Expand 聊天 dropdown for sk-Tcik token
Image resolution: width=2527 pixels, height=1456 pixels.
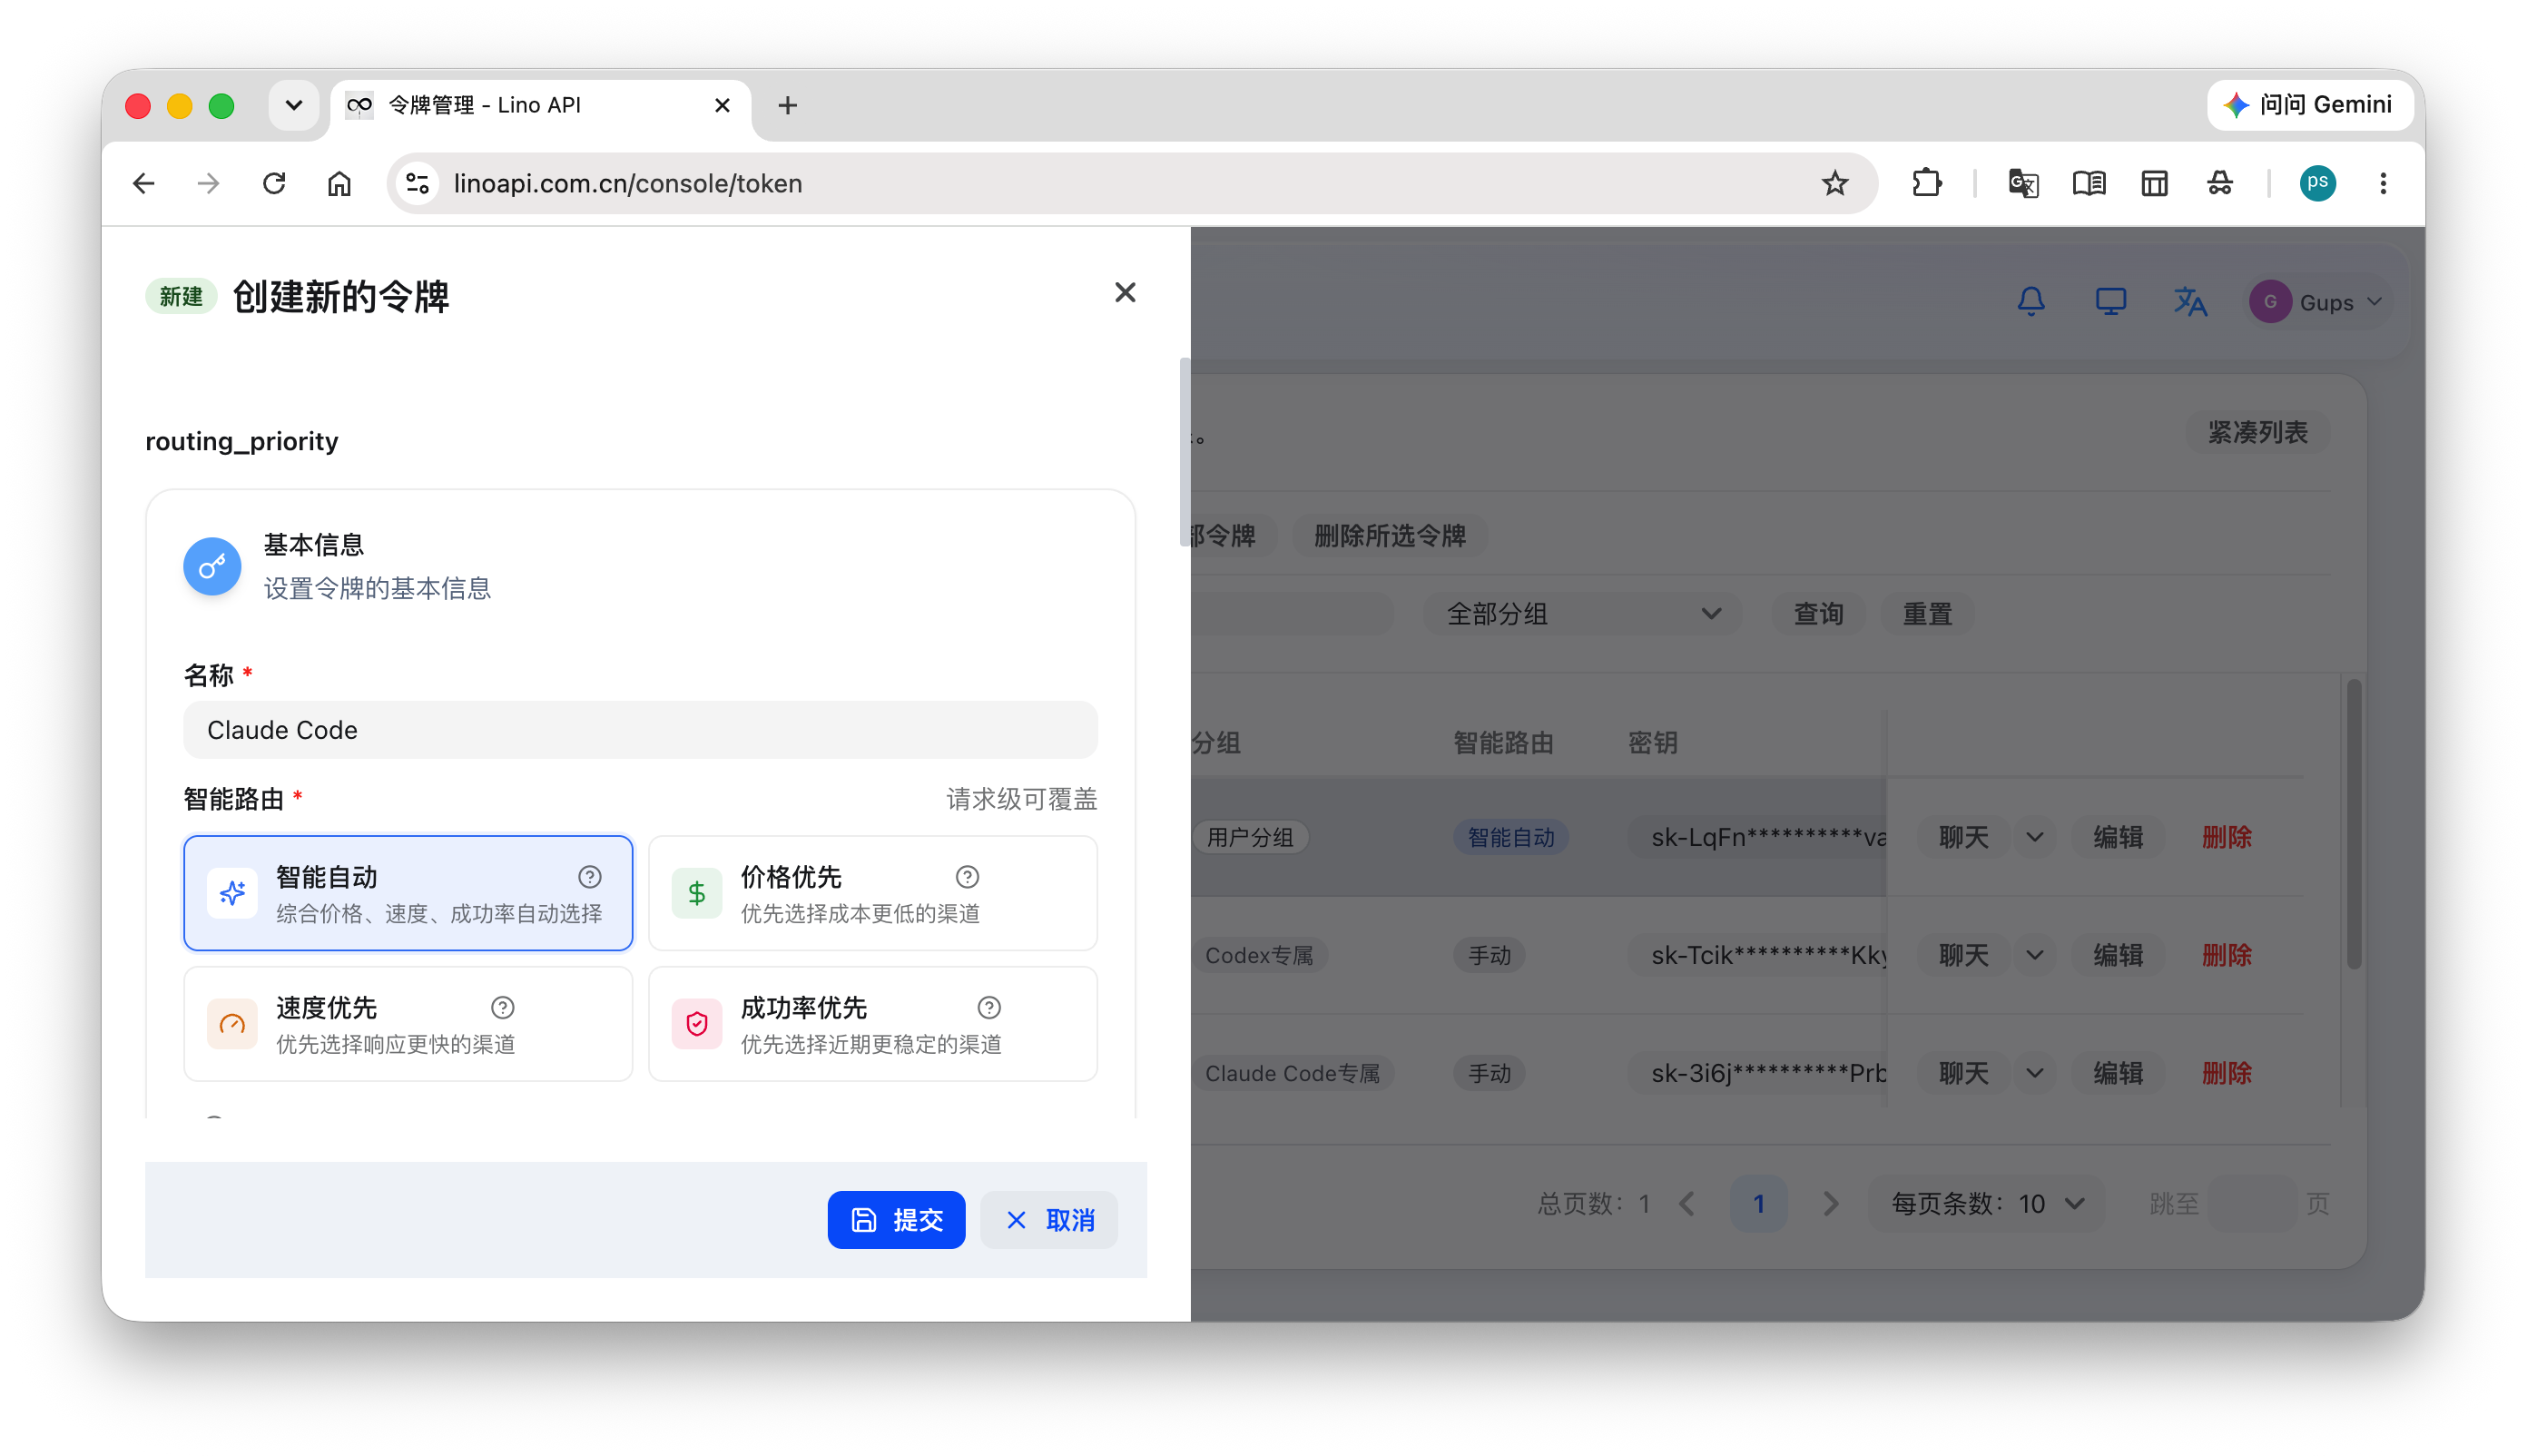(x=2034, y=955)
